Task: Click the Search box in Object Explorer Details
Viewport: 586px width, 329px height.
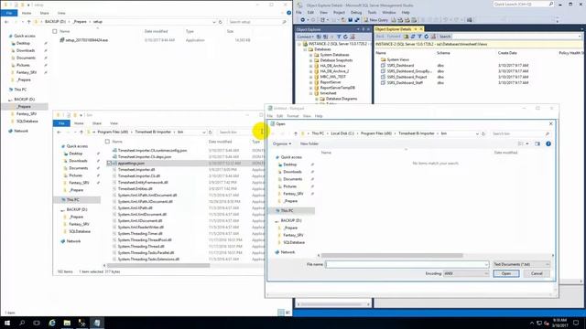Action: (x=516, y=37)
